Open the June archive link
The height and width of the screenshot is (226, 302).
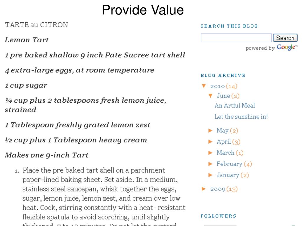[x=223, y=96]
